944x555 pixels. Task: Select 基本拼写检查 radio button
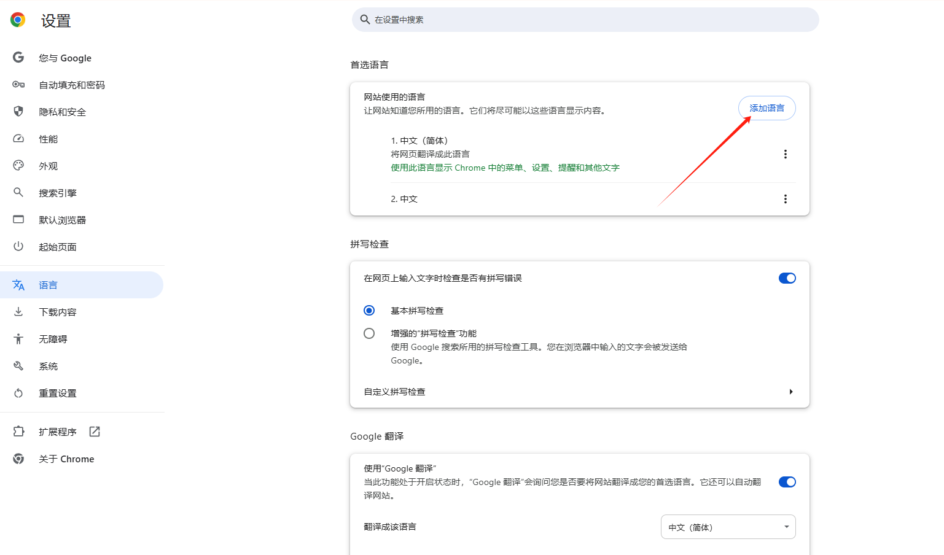[x=369, y=311]
